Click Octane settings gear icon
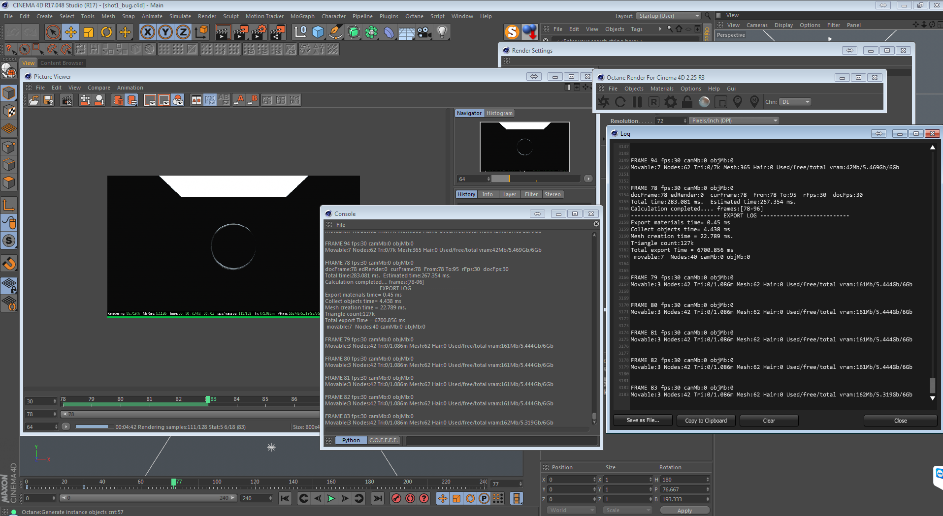This screenshot has width=943, height=516. click(x=671, y=102)
